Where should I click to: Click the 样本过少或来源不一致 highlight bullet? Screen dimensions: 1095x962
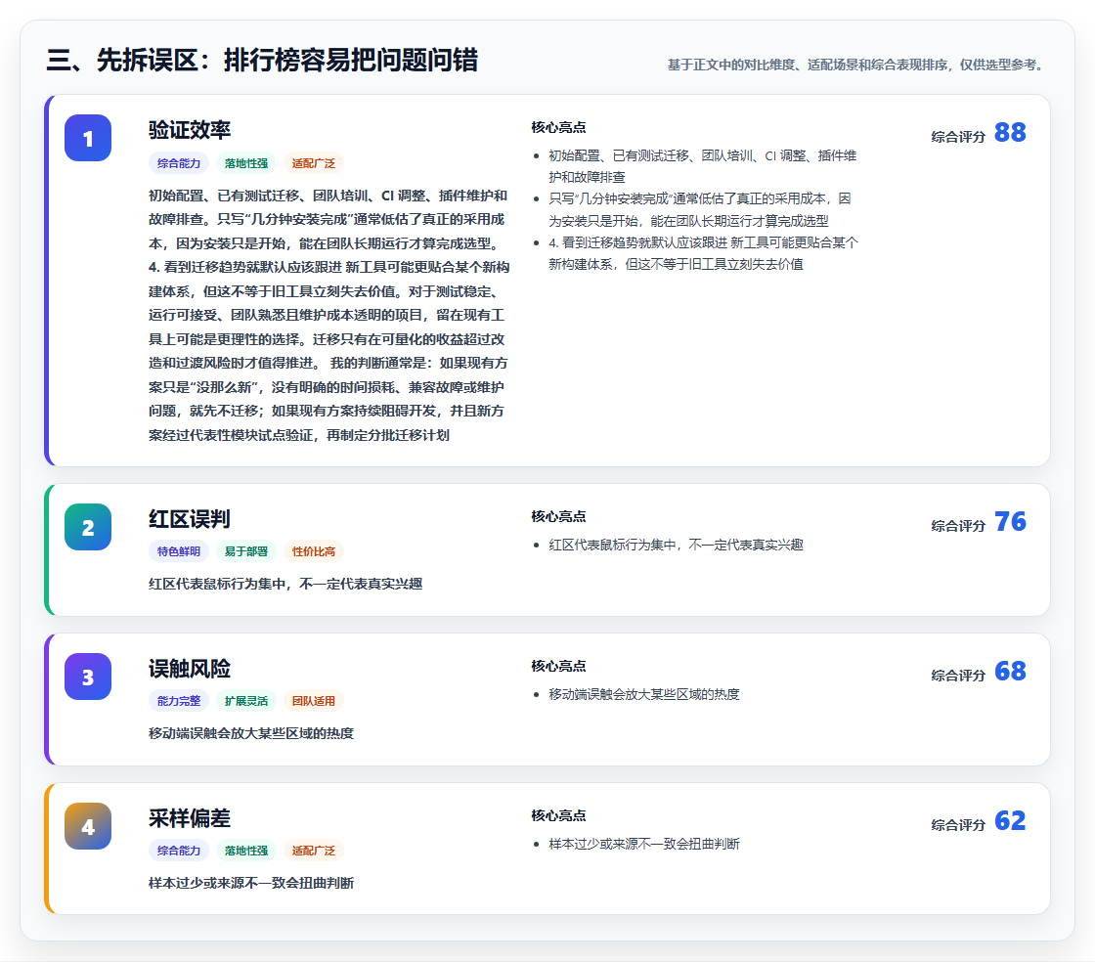point(644,844)
